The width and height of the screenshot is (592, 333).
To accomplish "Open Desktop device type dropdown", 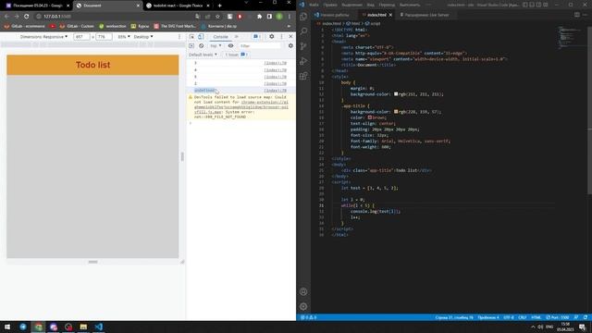I will click(143, 37).
